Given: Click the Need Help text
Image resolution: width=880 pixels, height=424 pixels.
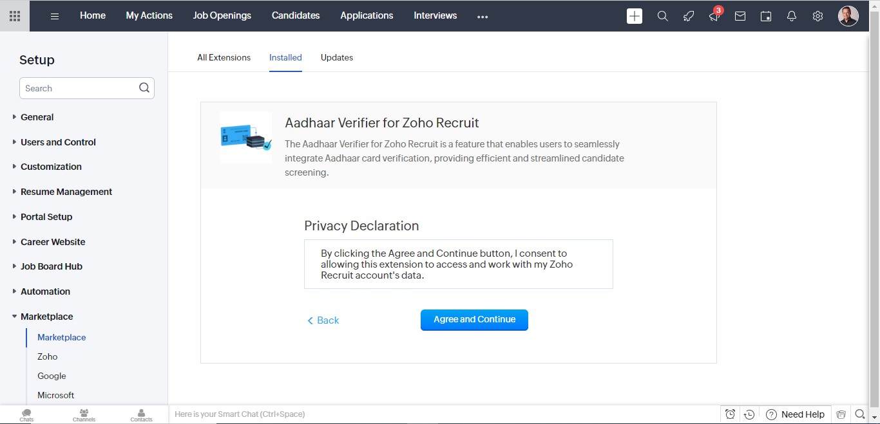Looking at the screenshot, I should coord(803,414).
